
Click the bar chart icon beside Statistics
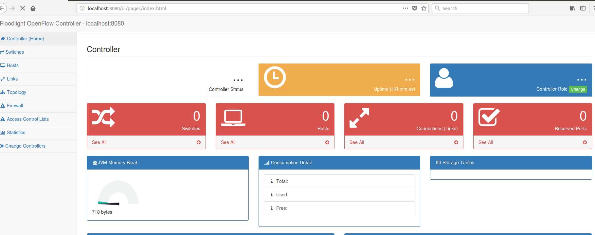coord(3,133)
